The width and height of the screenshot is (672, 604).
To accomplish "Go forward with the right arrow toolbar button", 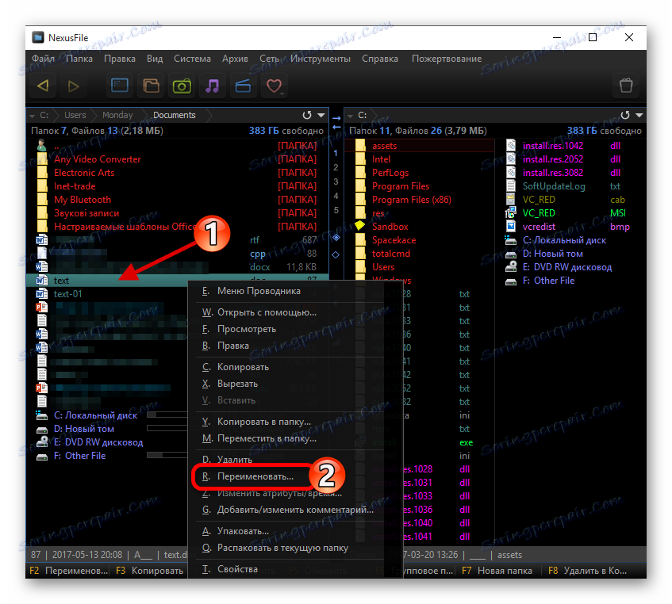I will [73, 86].
